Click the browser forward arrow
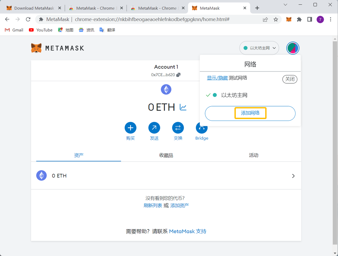The width and height of the screenshot is (338, 256). [17, 19]
